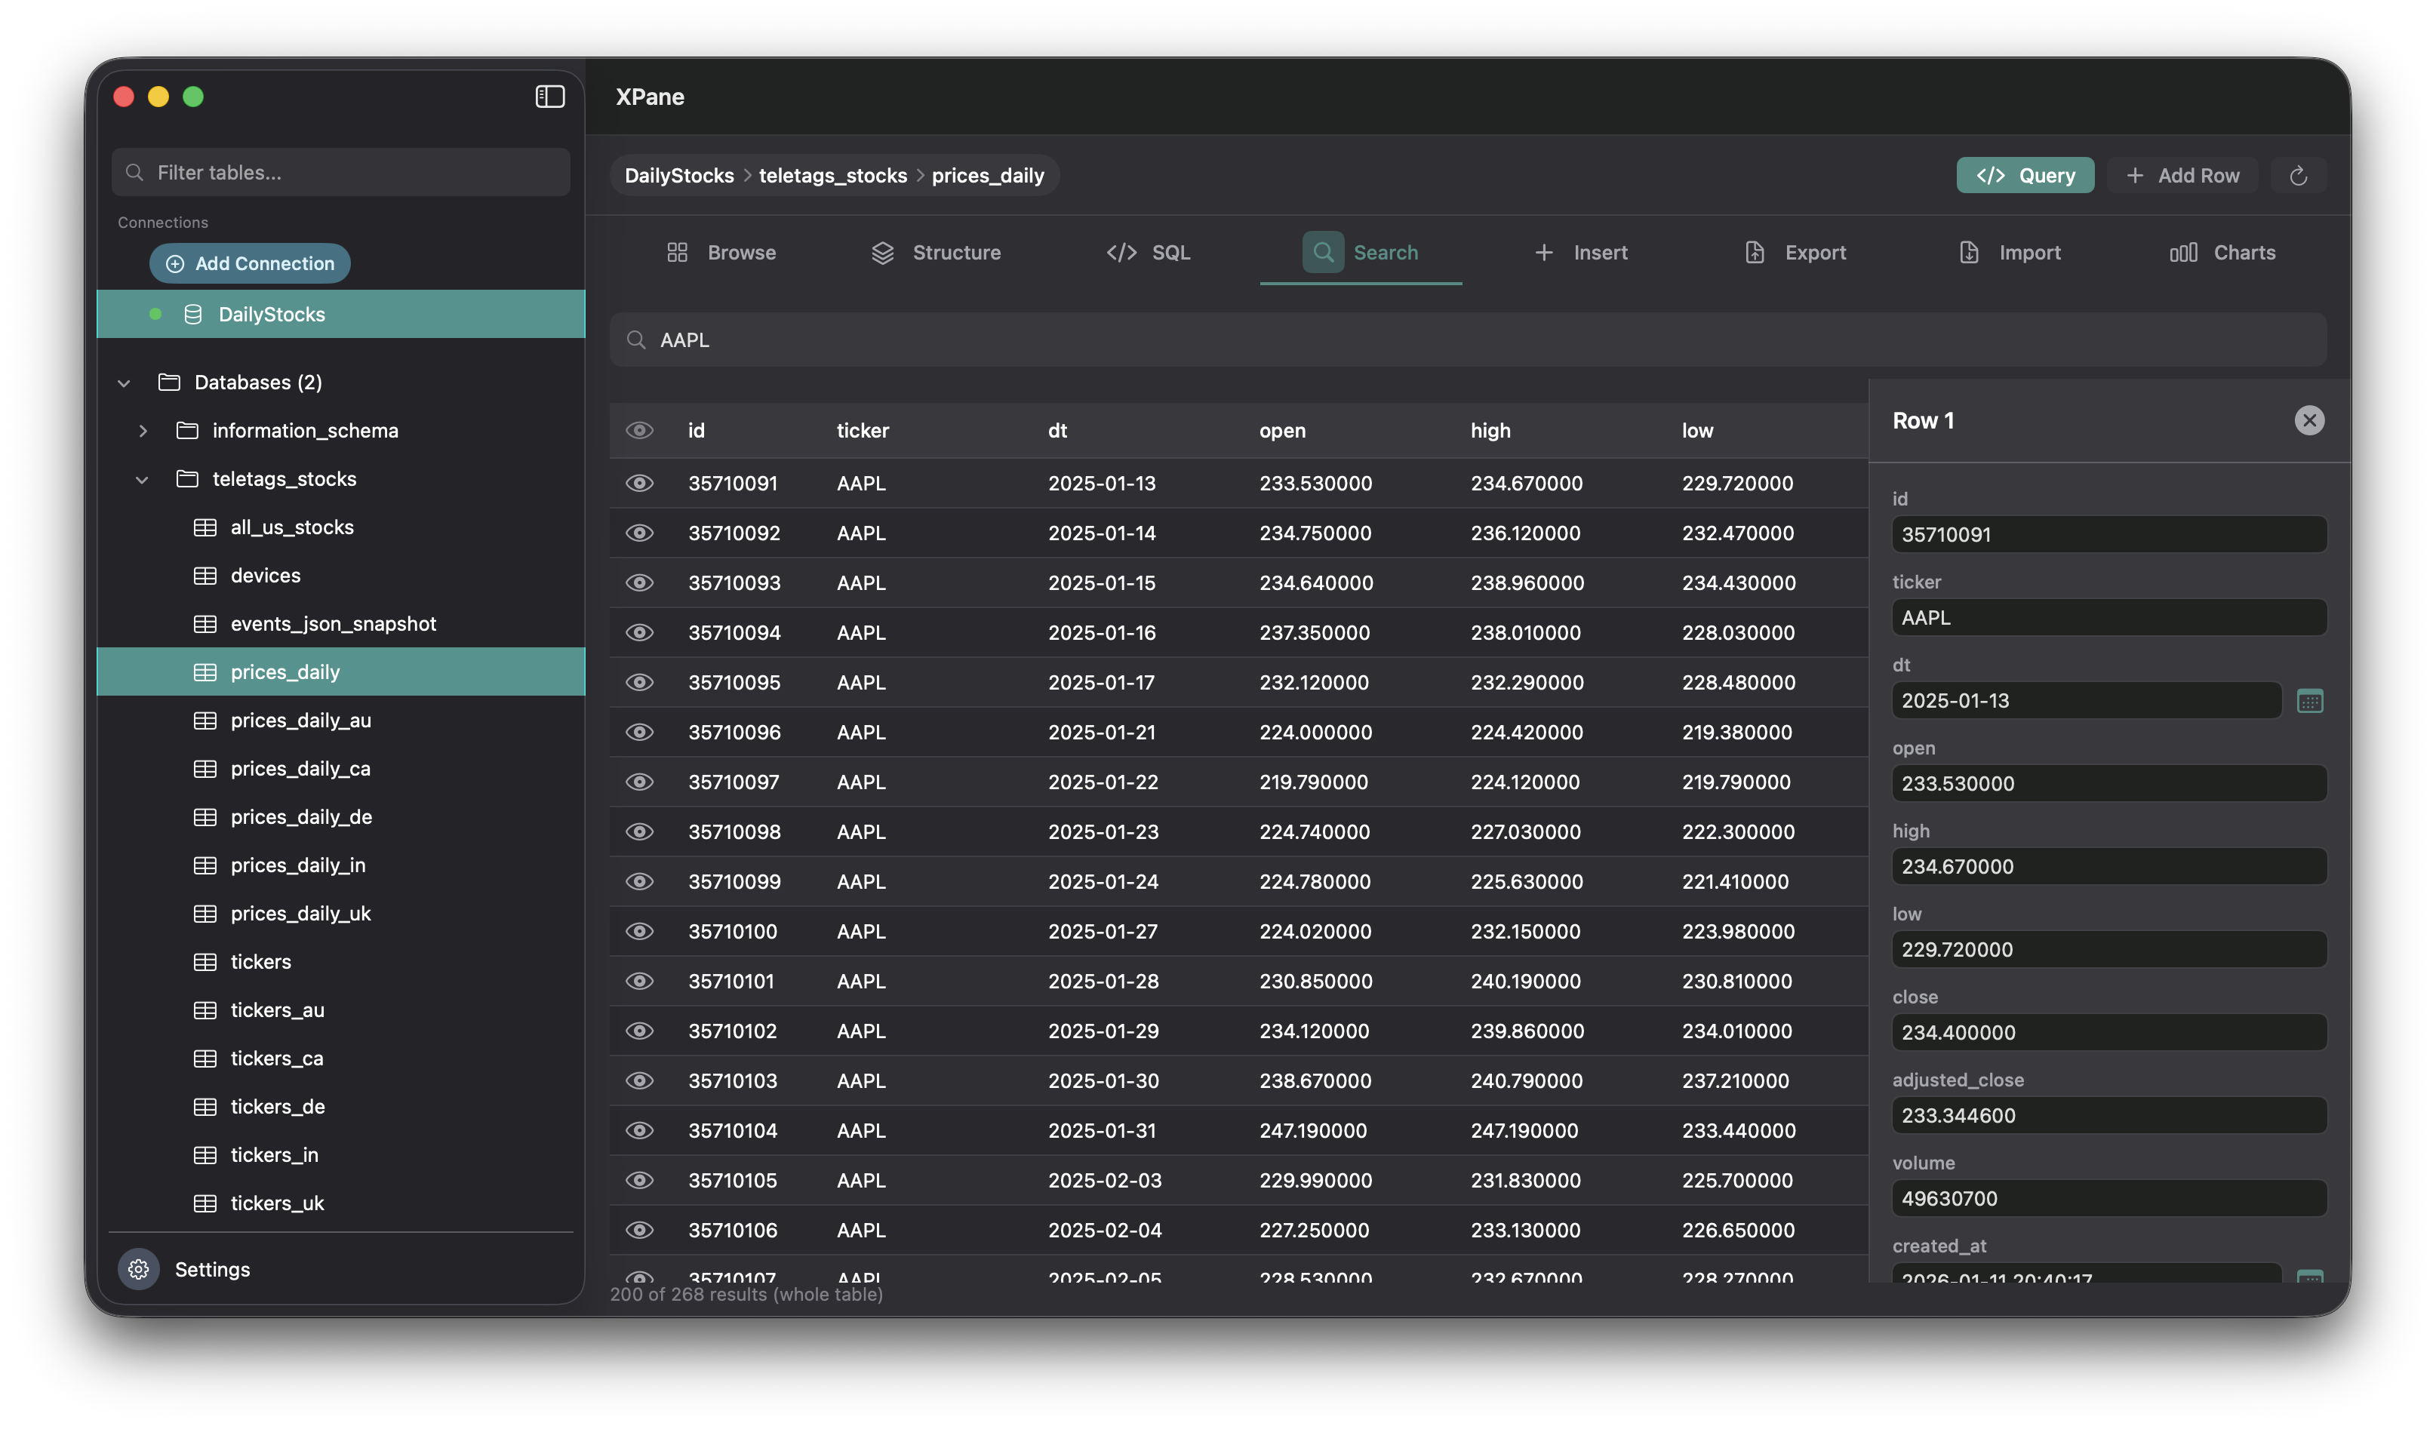Select the tickers_ca table
Image resolution: width=2436 pixels, height=1429 pixels.
340,1058
